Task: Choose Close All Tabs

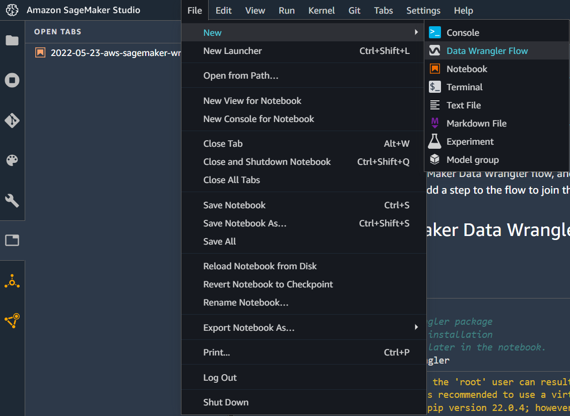Action: [303, 180]
